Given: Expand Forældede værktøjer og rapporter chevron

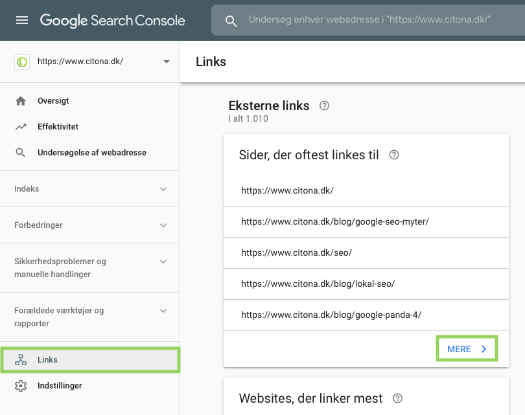Looking at the screenshot, I should pyautogui.click(x=163, y=311).
